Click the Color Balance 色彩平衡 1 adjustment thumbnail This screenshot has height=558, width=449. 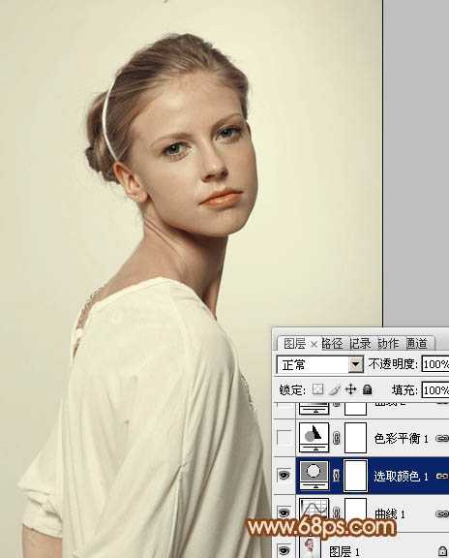click(314, 438)
